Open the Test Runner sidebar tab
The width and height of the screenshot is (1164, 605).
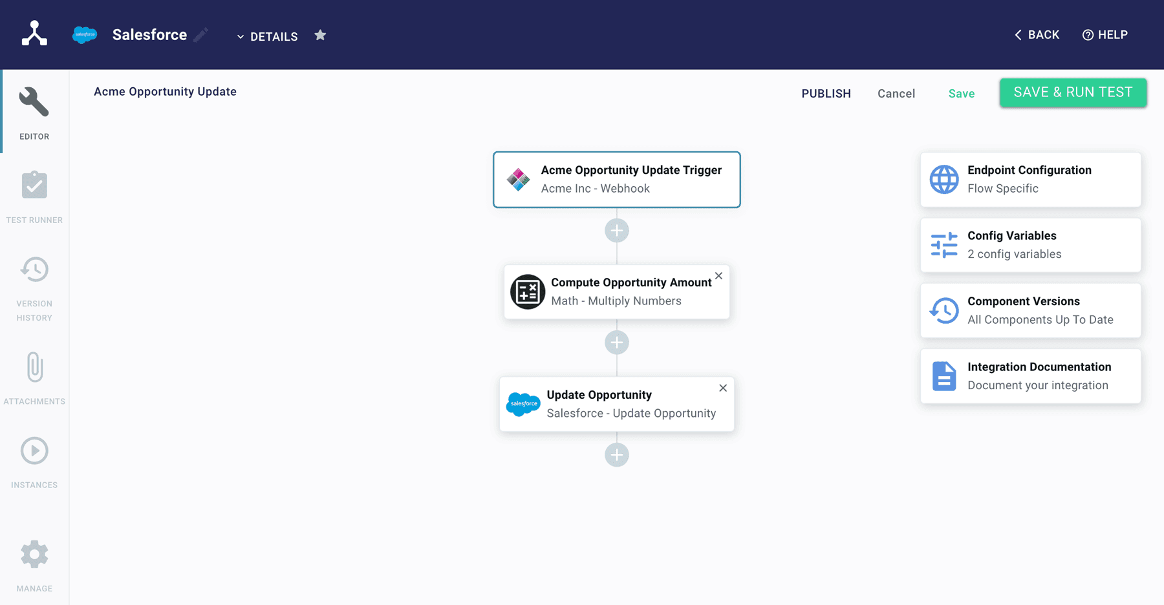point(34,197)
